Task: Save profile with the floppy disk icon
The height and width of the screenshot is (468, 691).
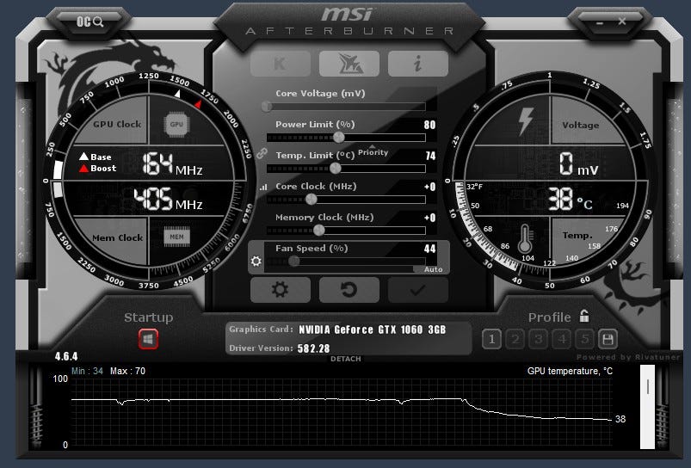Action: (608, 339)
